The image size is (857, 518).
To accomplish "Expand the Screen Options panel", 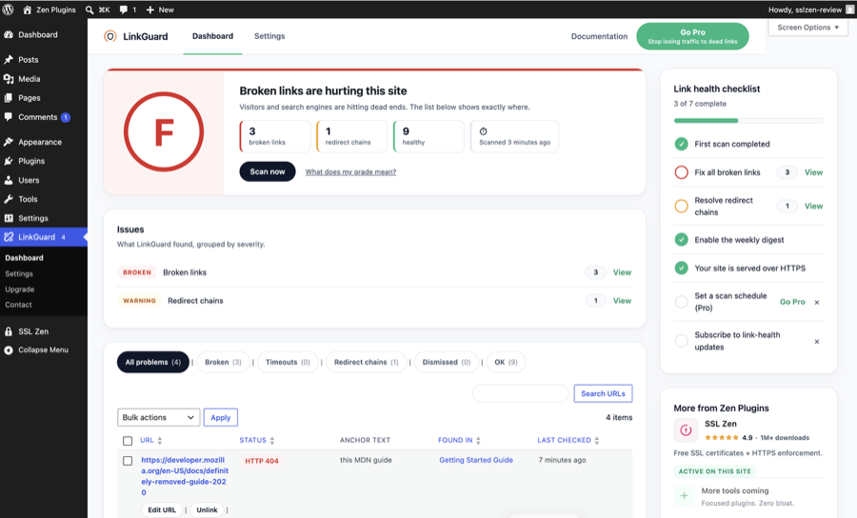I will coord(807,28).
